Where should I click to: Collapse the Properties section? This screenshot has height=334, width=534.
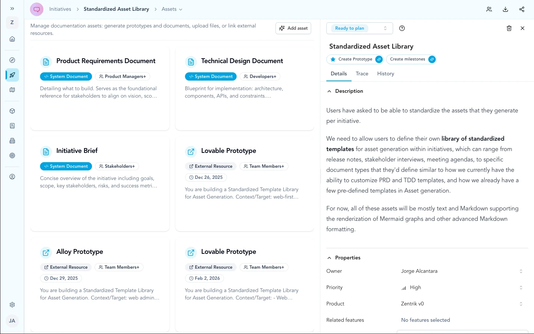click(329, 258)
